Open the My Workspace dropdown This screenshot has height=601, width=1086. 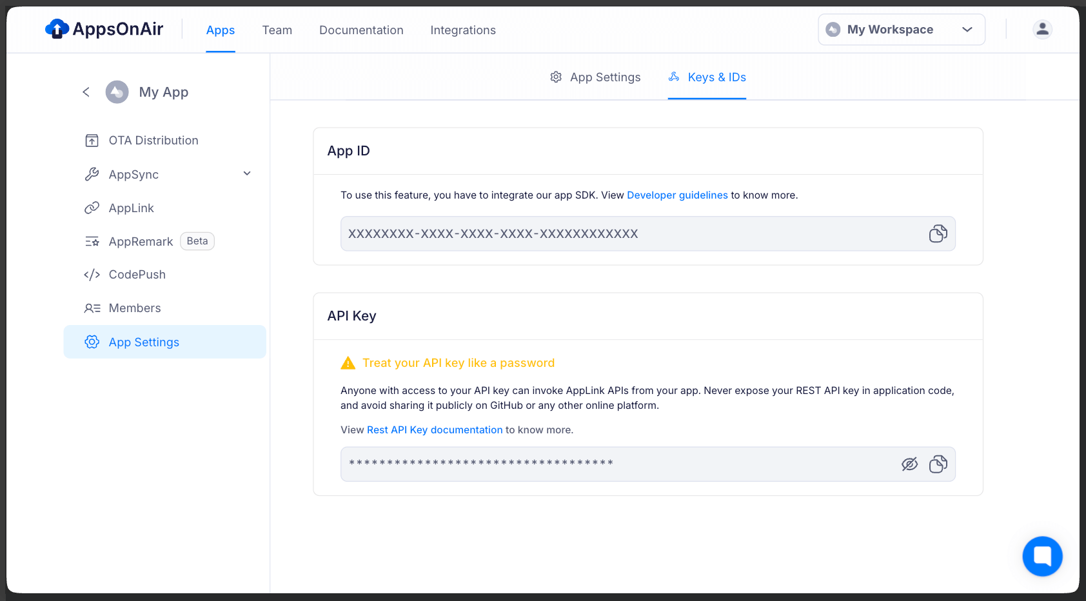pyautogui.click(x=901, y=30)
